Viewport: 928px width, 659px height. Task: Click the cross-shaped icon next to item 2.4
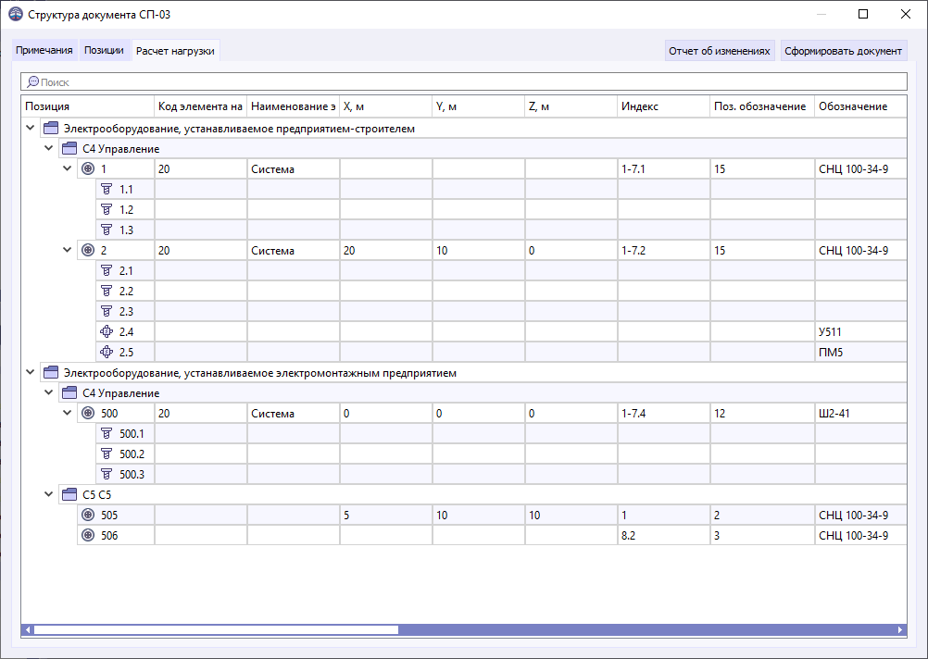click(105, 330)
